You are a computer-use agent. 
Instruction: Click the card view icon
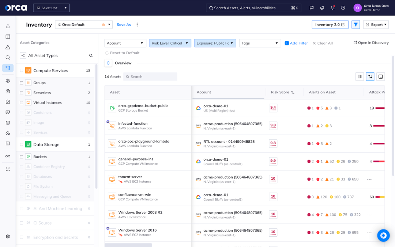tap(381, 76)
